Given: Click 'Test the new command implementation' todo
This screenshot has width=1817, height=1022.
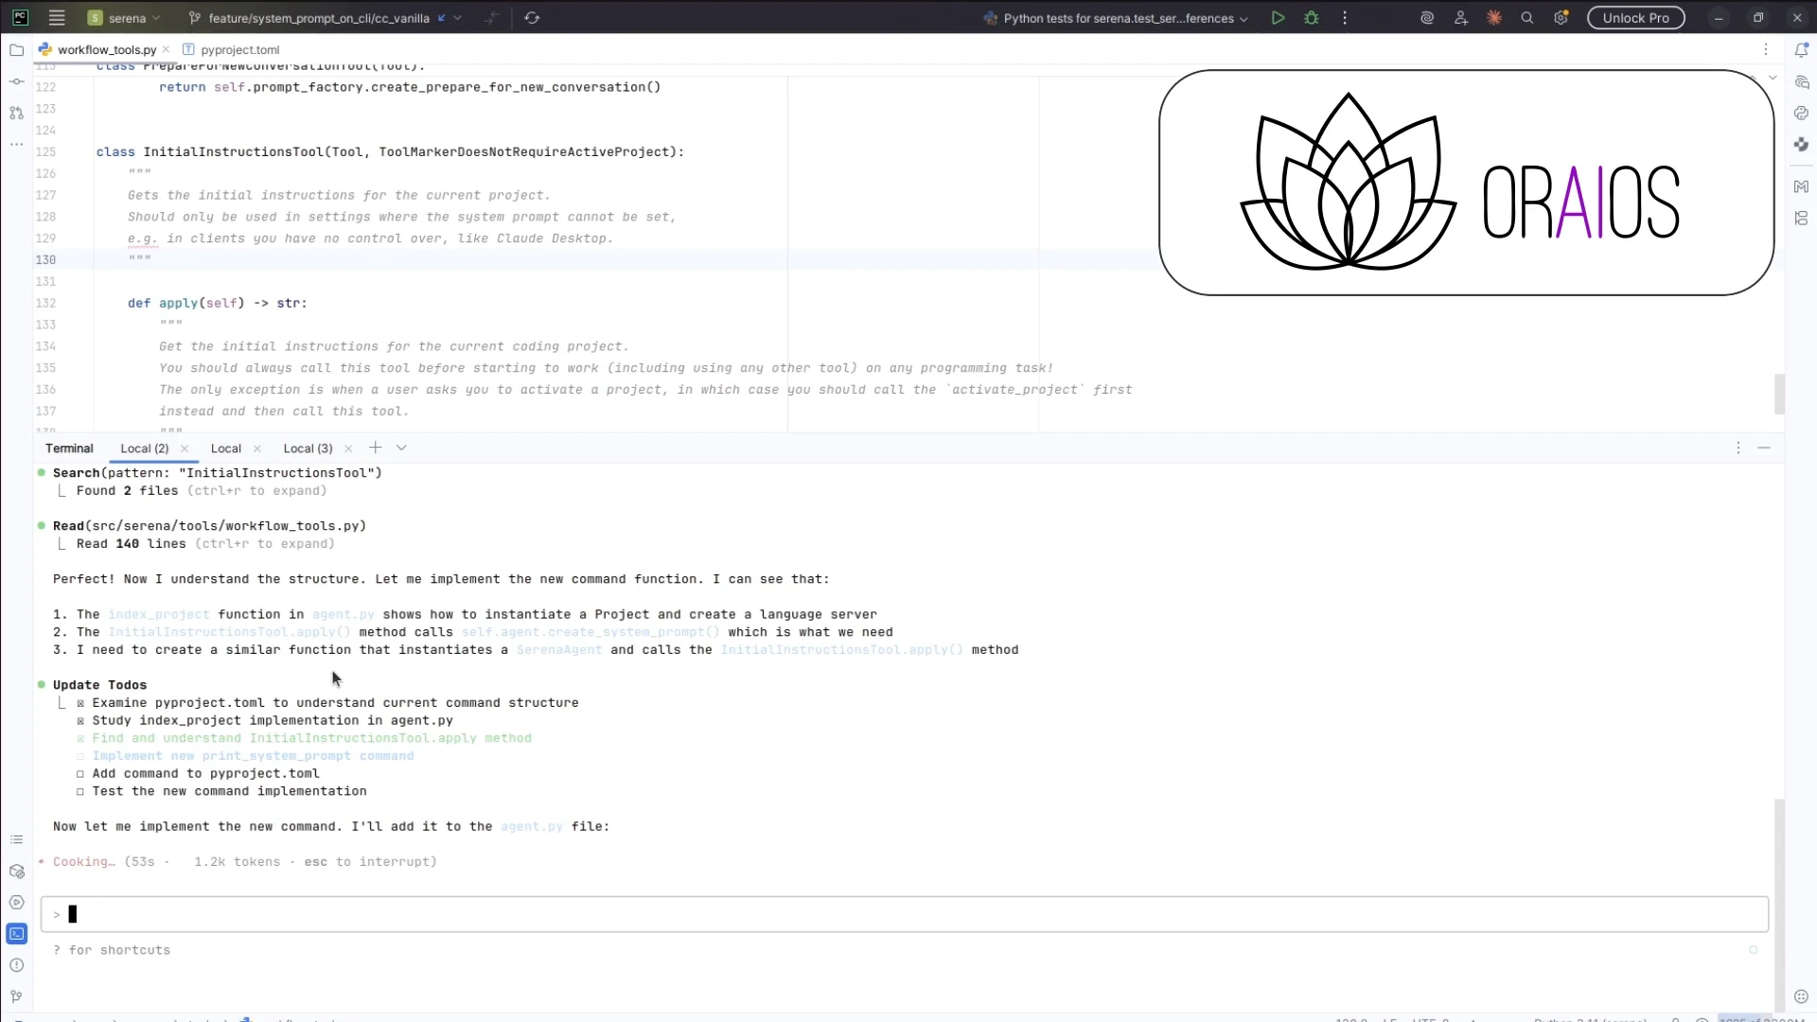Looking at the screenshot, I should coord(229,791).
